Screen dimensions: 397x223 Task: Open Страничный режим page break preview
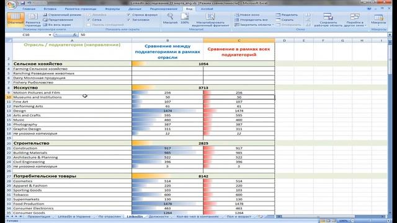(62, 15)
